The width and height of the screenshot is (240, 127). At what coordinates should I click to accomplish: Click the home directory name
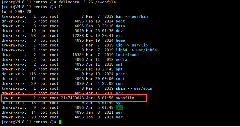point(120,40)
